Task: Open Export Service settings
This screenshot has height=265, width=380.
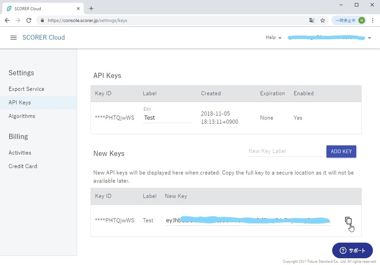Action: click(x=26, y=89)
